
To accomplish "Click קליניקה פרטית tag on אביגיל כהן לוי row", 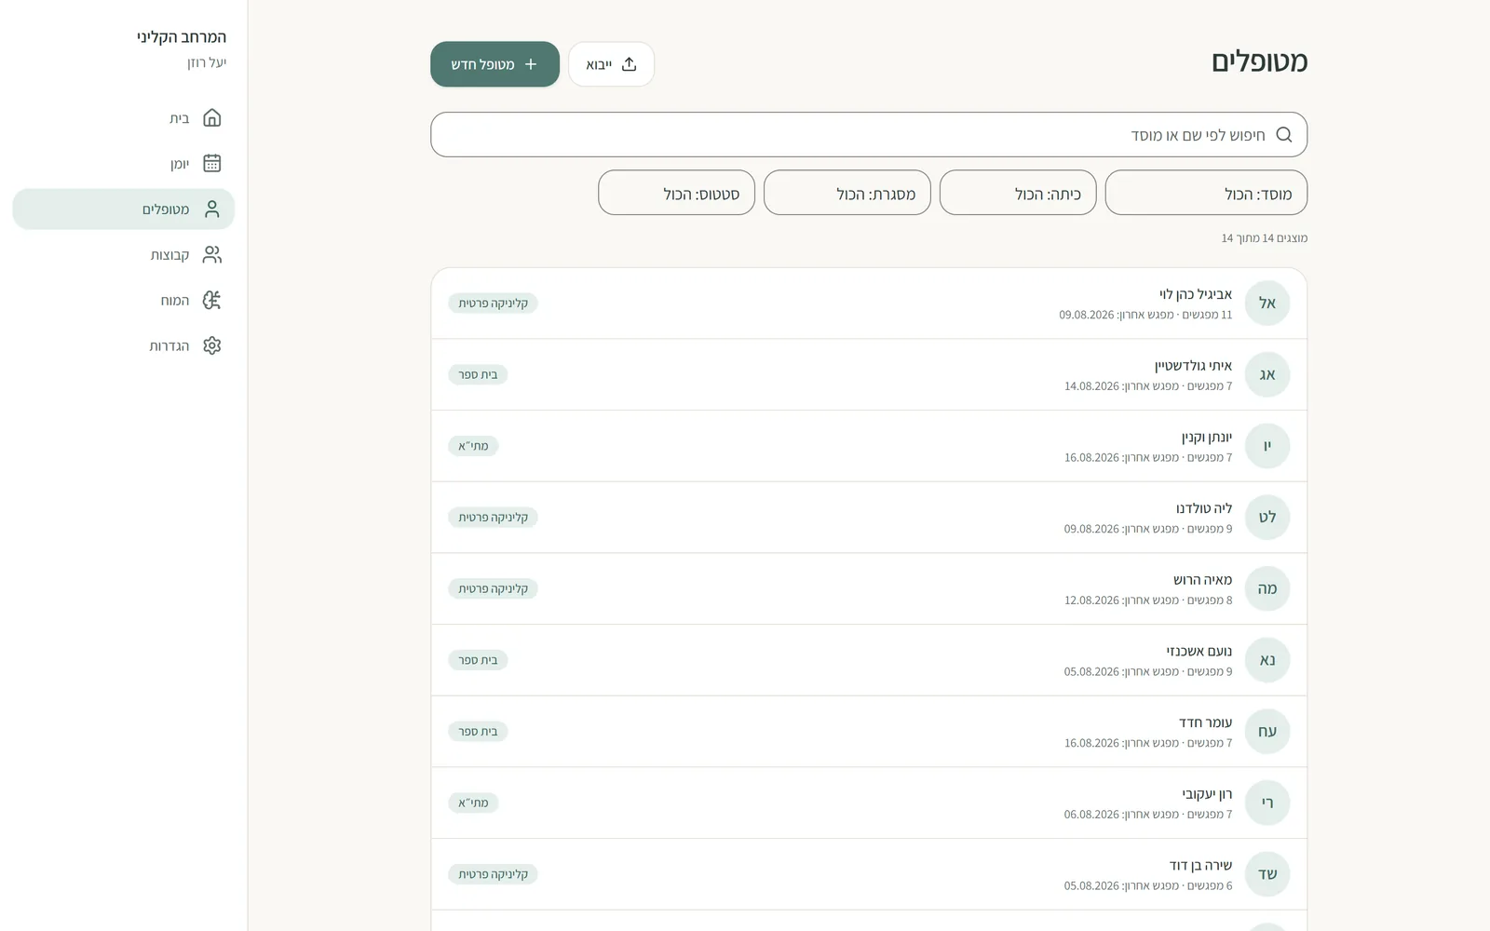I will (493, 304).
